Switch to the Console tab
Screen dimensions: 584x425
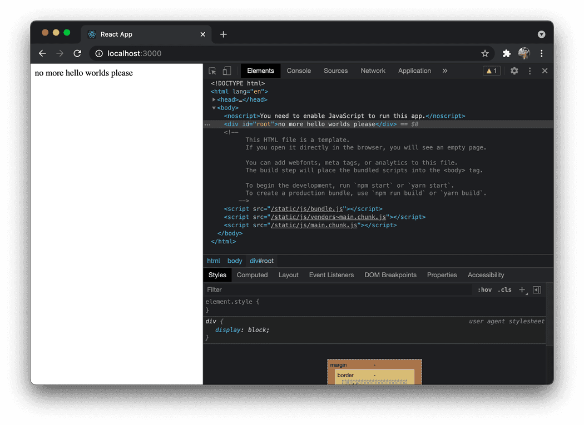[299, 71]
